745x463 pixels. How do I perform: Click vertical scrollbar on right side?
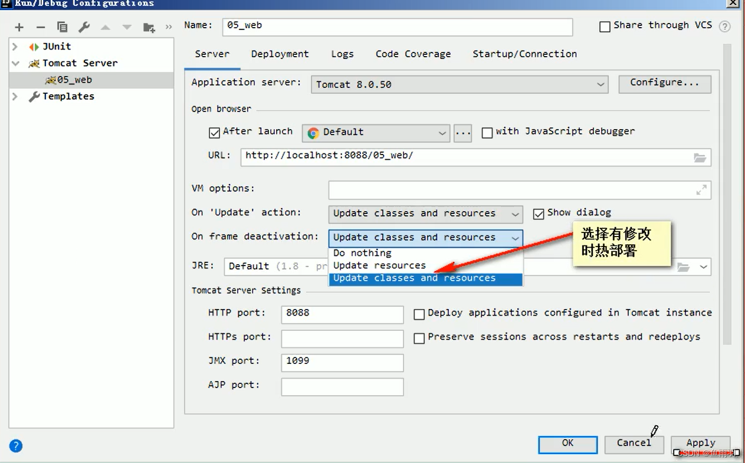click(x=727, y=195)
